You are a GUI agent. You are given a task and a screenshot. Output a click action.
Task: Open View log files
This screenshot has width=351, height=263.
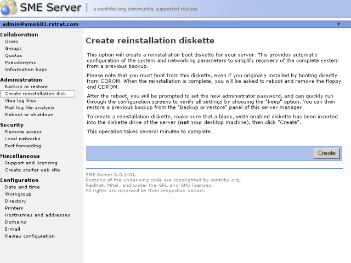[21, 101]
